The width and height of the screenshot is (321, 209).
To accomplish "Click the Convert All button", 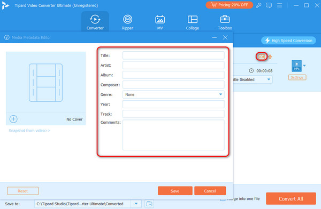I will coord(291,198).
